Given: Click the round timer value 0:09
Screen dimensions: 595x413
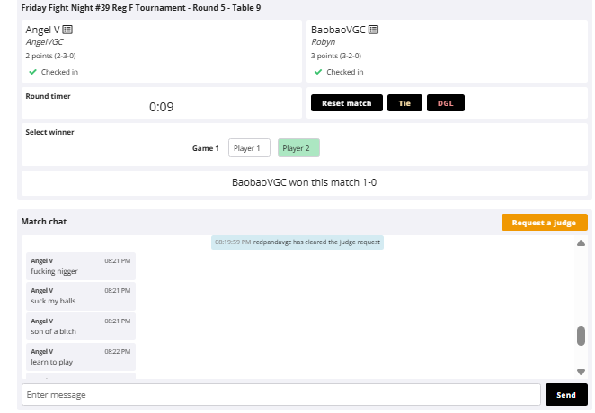Looking at the screenshot, I should coord(161,107).
